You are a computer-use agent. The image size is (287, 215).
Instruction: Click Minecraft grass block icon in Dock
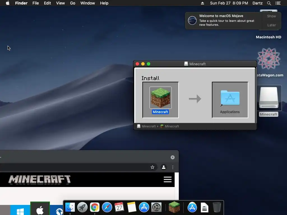tap(174, 207)
